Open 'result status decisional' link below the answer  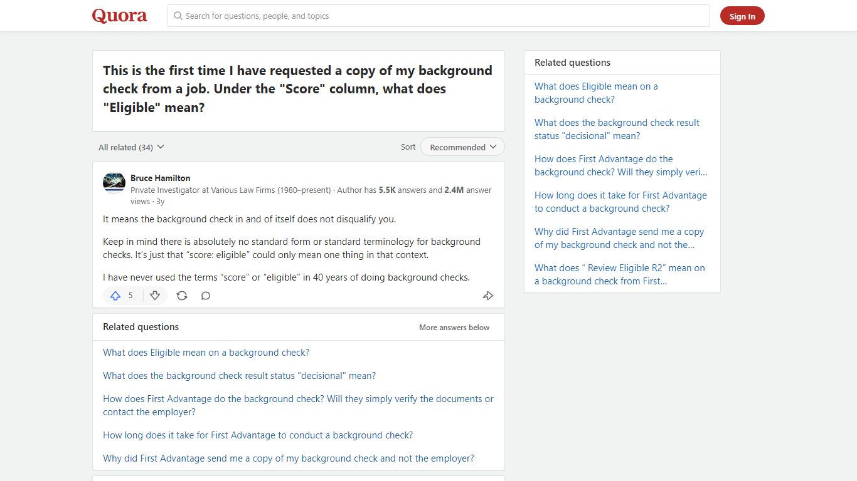tap(240, 376)
